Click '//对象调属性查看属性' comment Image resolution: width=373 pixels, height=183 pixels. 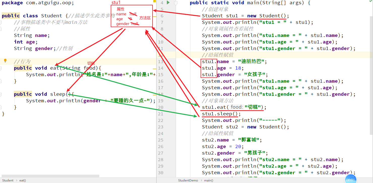click(x=228, y=29)
